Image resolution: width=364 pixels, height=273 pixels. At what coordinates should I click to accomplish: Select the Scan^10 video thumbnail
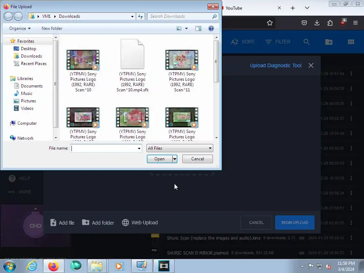[83, 60]
